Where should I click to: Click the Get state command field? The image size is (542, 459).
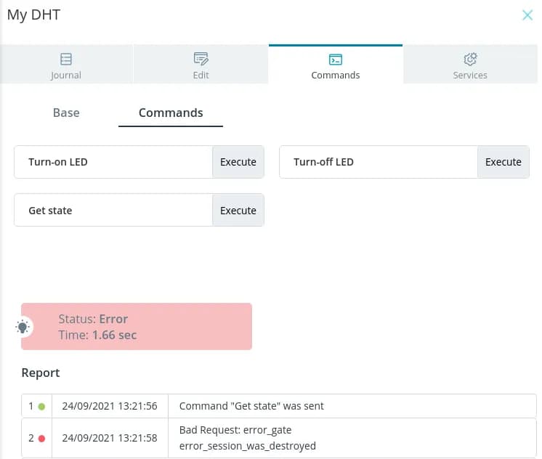[113, 211]
